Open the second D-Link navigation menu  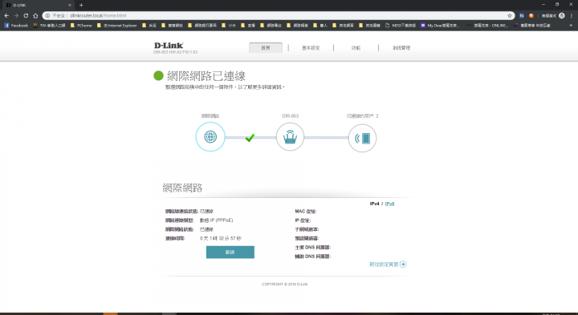tap(311, 48)
